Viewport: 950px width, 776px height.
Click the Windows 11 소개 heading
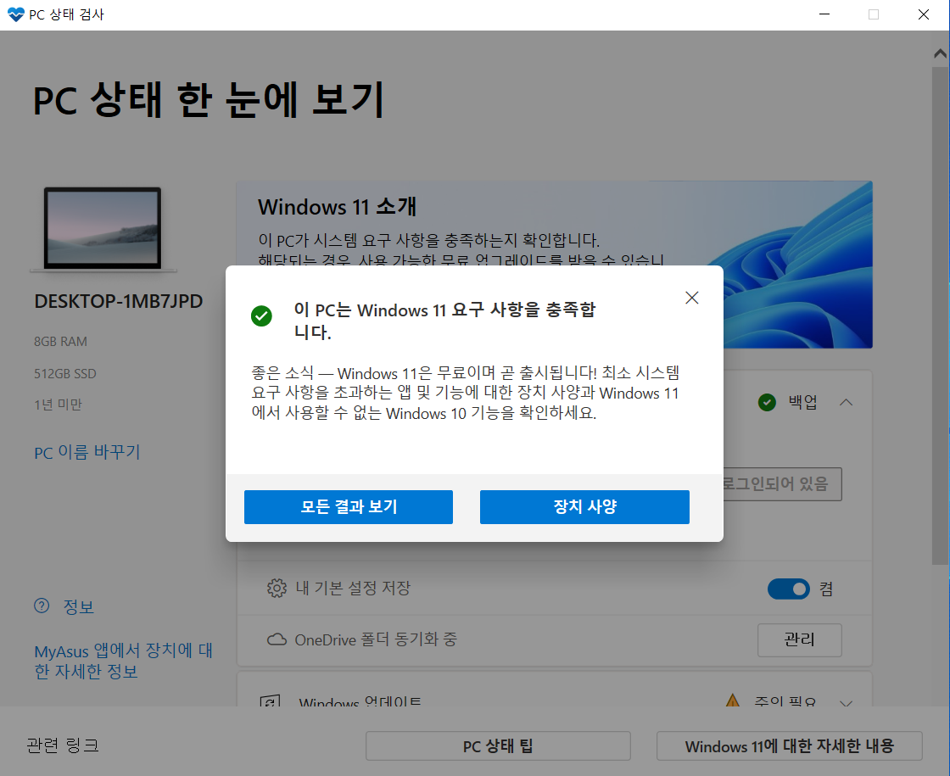coord(337,207)
